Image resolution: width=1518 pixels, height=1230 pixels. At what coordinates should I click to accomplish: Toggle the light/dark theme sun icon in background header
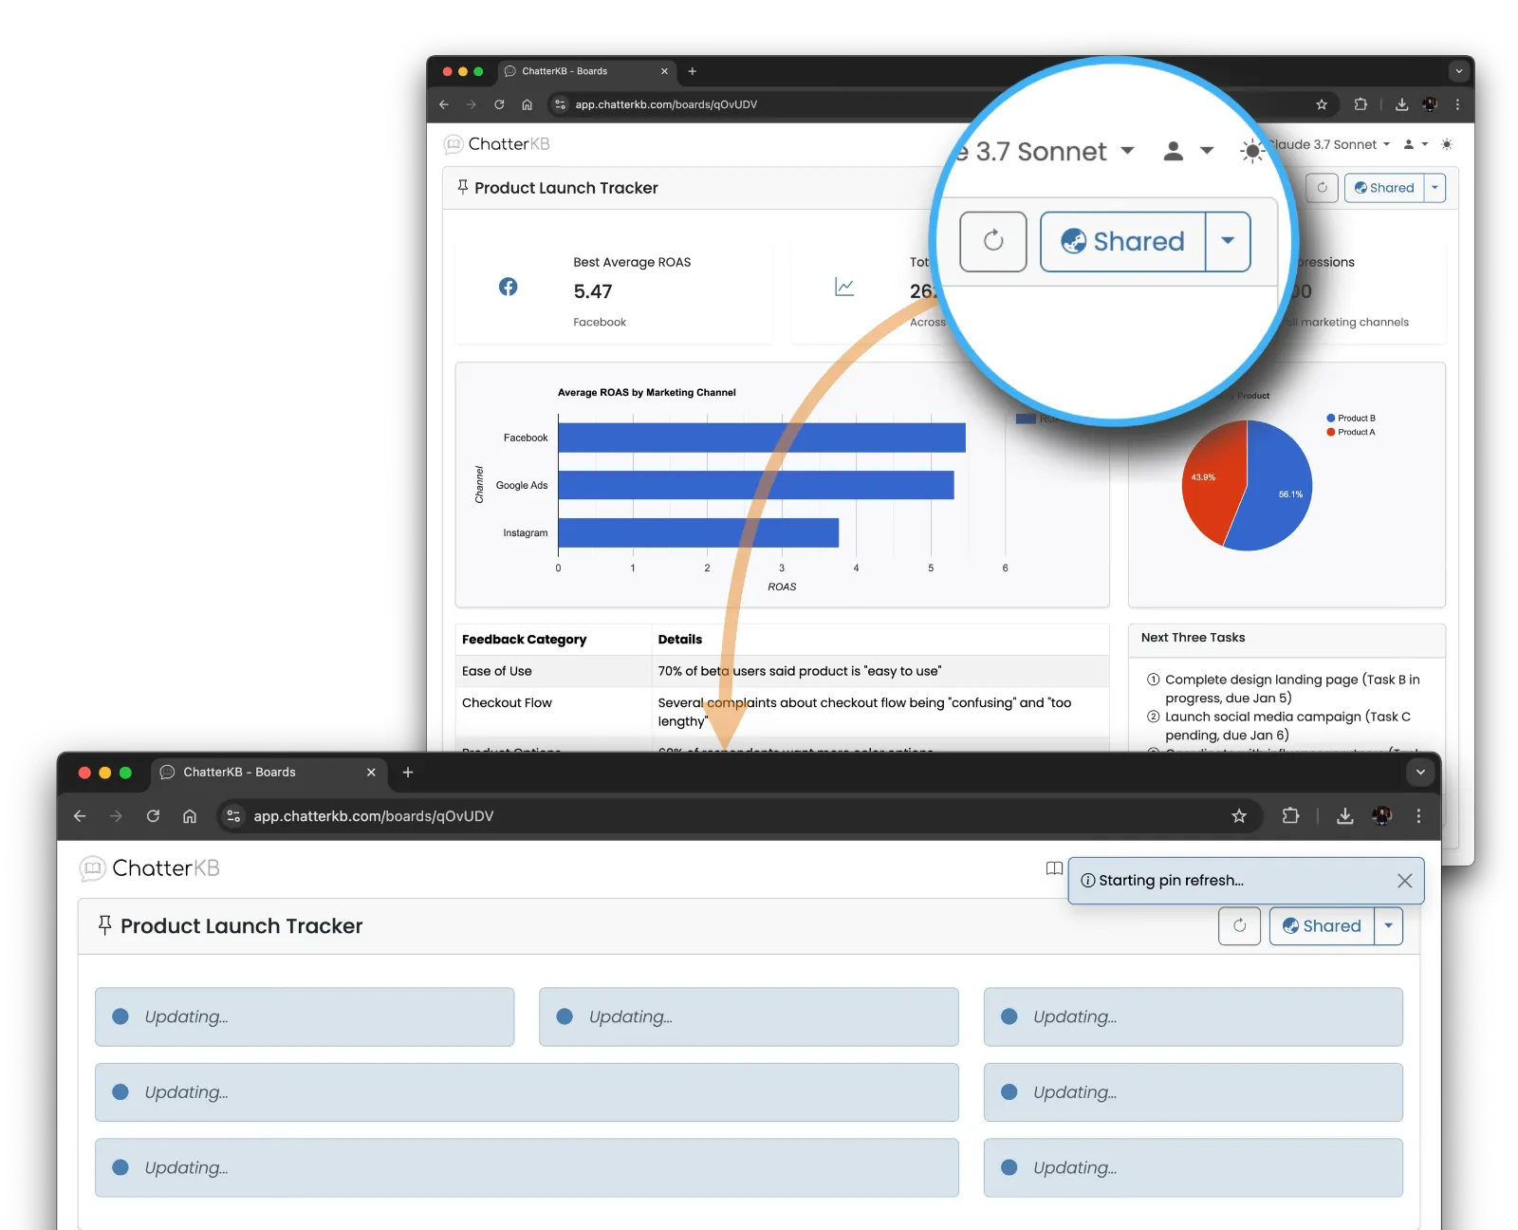(x=1447, y=144)
